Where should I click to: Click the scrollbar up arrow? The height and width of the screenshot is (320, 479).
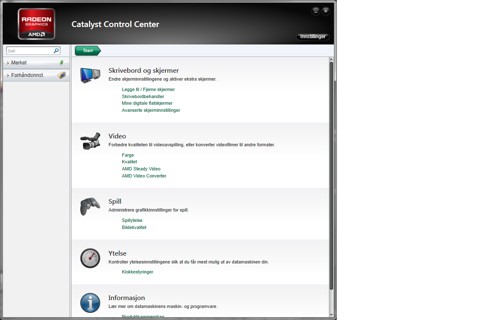pyautogui.click(x=331, y=59)
